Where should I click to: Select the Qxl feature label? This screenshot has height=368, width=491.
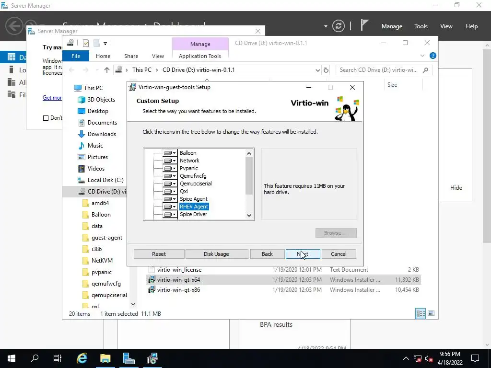[184, 191]
